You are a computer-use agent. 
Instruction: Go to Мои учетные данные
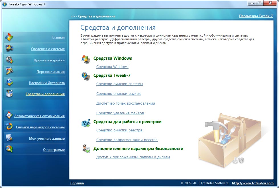[x=47, y=139]
